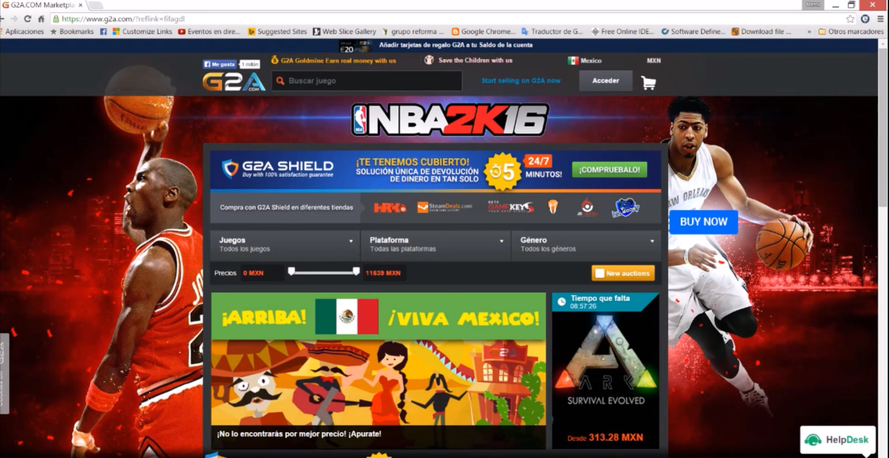Click the search magnifier icon
The image size is (889, 458).
pyautogui.click(x=281, y=81)
